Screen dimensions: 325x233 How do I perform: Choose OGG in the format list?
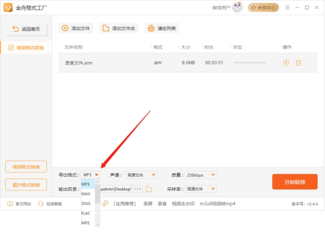(88, 203)
